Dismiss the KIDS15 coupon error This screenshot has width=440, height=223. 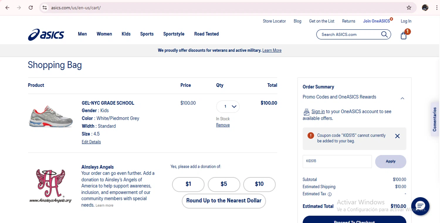[397, 136]
